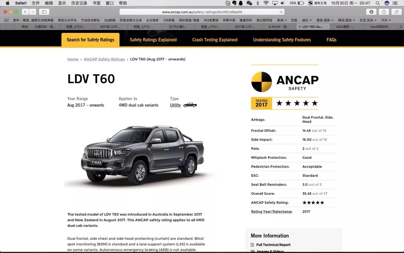
Task: Open the 帮助 menu
Action: pos(123,3)
